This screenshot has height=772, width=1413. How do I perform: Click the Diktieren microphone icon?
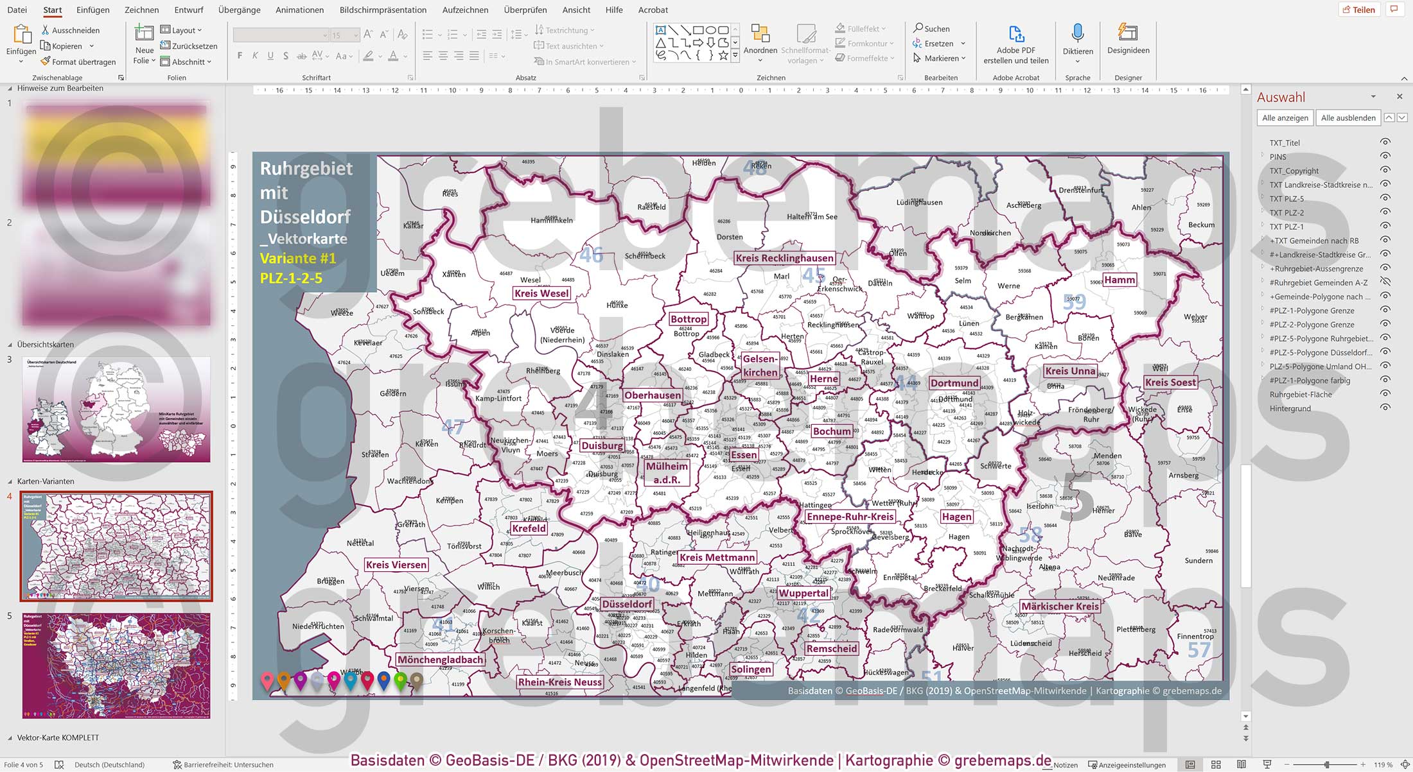pos(1078,33)
